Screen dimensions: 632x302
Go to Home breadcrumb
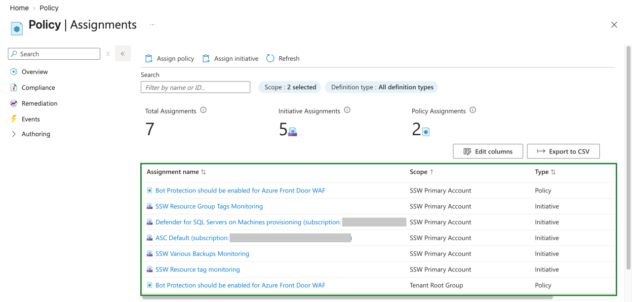coord(19,8)
